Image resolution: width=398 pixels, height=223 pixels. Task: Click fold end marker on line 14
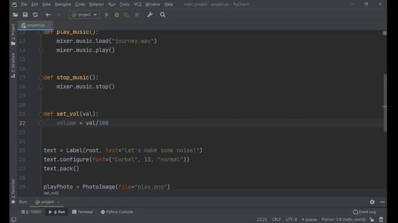point(41,50)
